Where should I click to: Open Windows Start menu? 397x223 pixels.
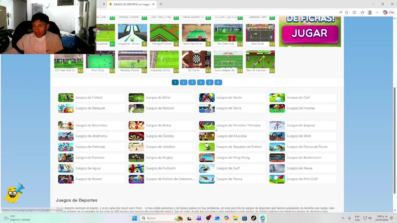(x=134, y=218)
